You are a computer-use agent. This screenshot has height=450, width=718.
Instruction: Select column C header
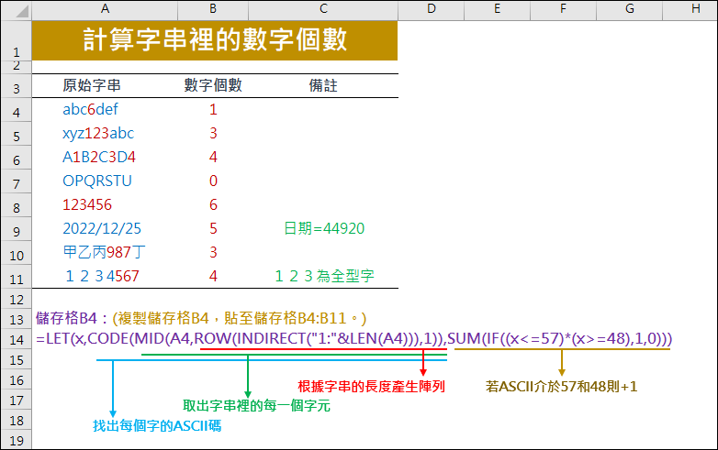click(323, 10)
